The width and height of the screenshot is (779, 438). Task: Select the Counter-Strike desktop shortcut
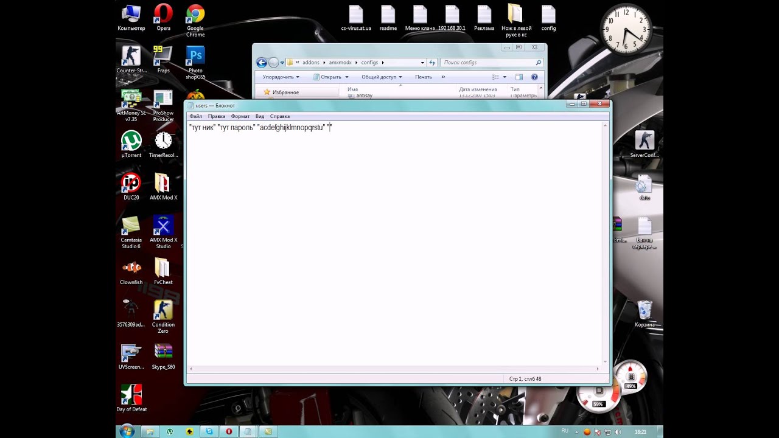[x=131, y=60]
